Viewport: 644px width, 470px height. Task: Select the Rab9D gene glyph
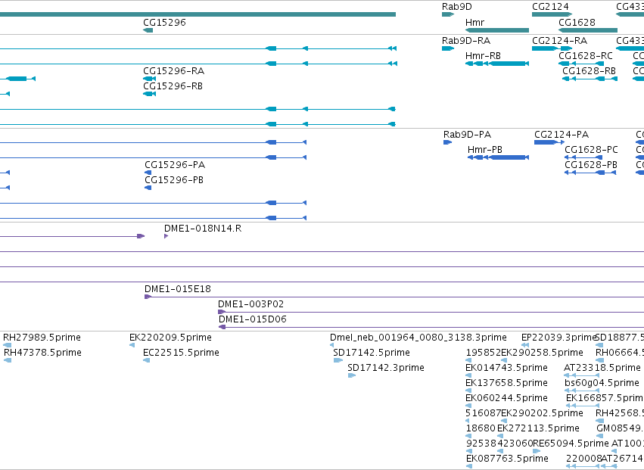[x=448, y=14]
